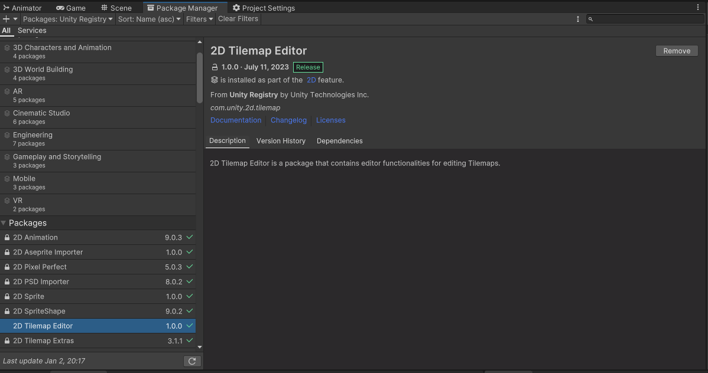Click feature stack icon beside Mobile
The width and height of the screenshot is (708, 373).
click(x=7, y=179)
